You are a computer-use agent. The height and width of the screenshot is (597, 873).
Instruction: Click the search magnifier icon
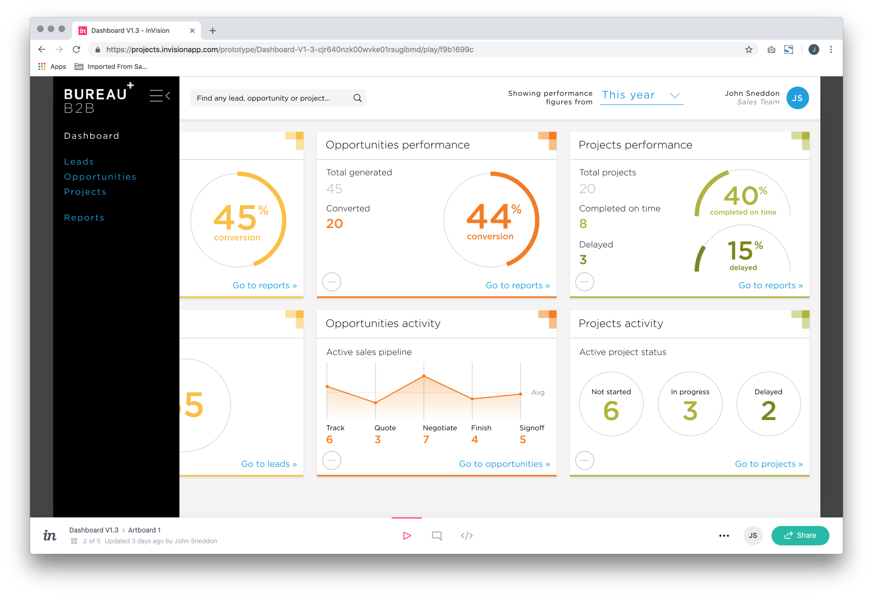click(357, 98)
